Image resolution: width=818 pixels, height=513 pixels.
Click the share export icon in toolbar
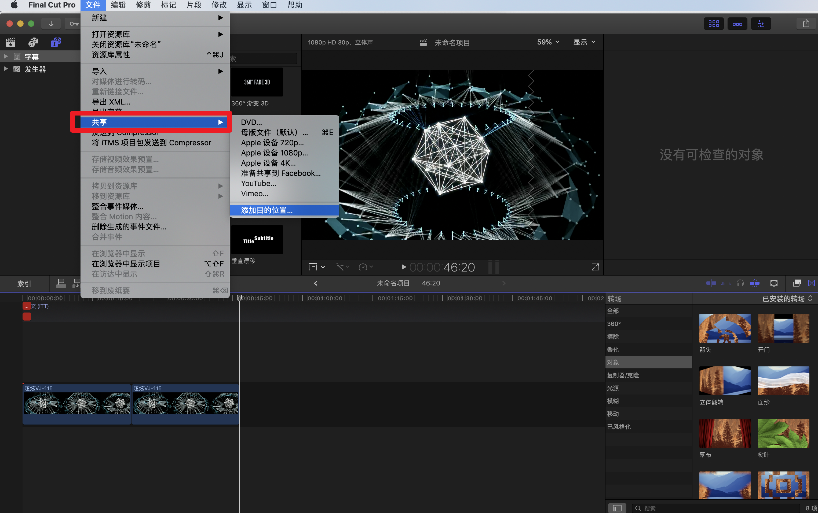[806, 23]
